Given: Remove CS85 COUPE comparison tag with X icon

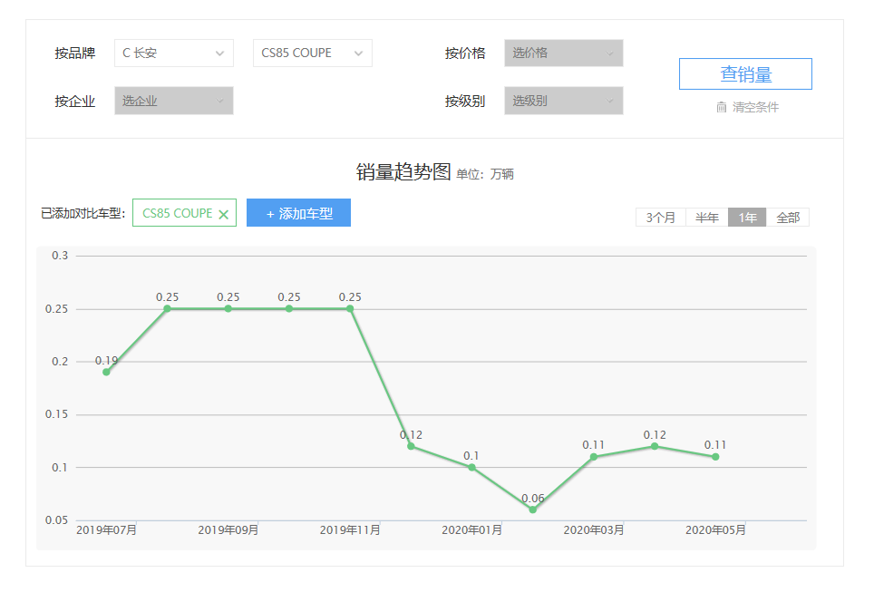Looking at the screenshot, I should [x=223, y=215].
